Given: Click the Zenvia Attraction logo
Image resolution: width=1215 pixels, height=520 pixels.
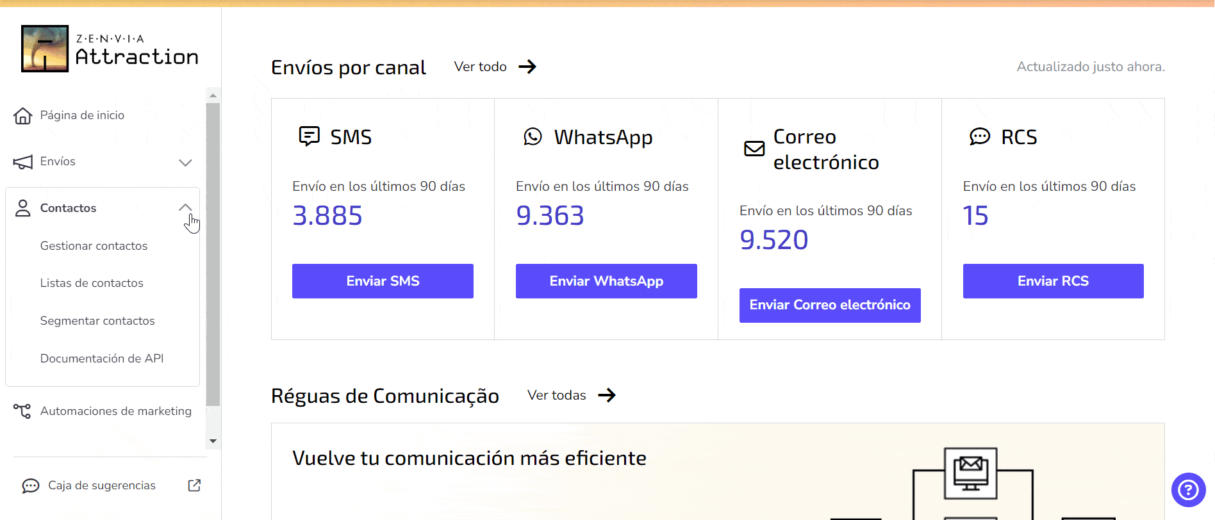Looking at the screenshot, I should (109, 48).
